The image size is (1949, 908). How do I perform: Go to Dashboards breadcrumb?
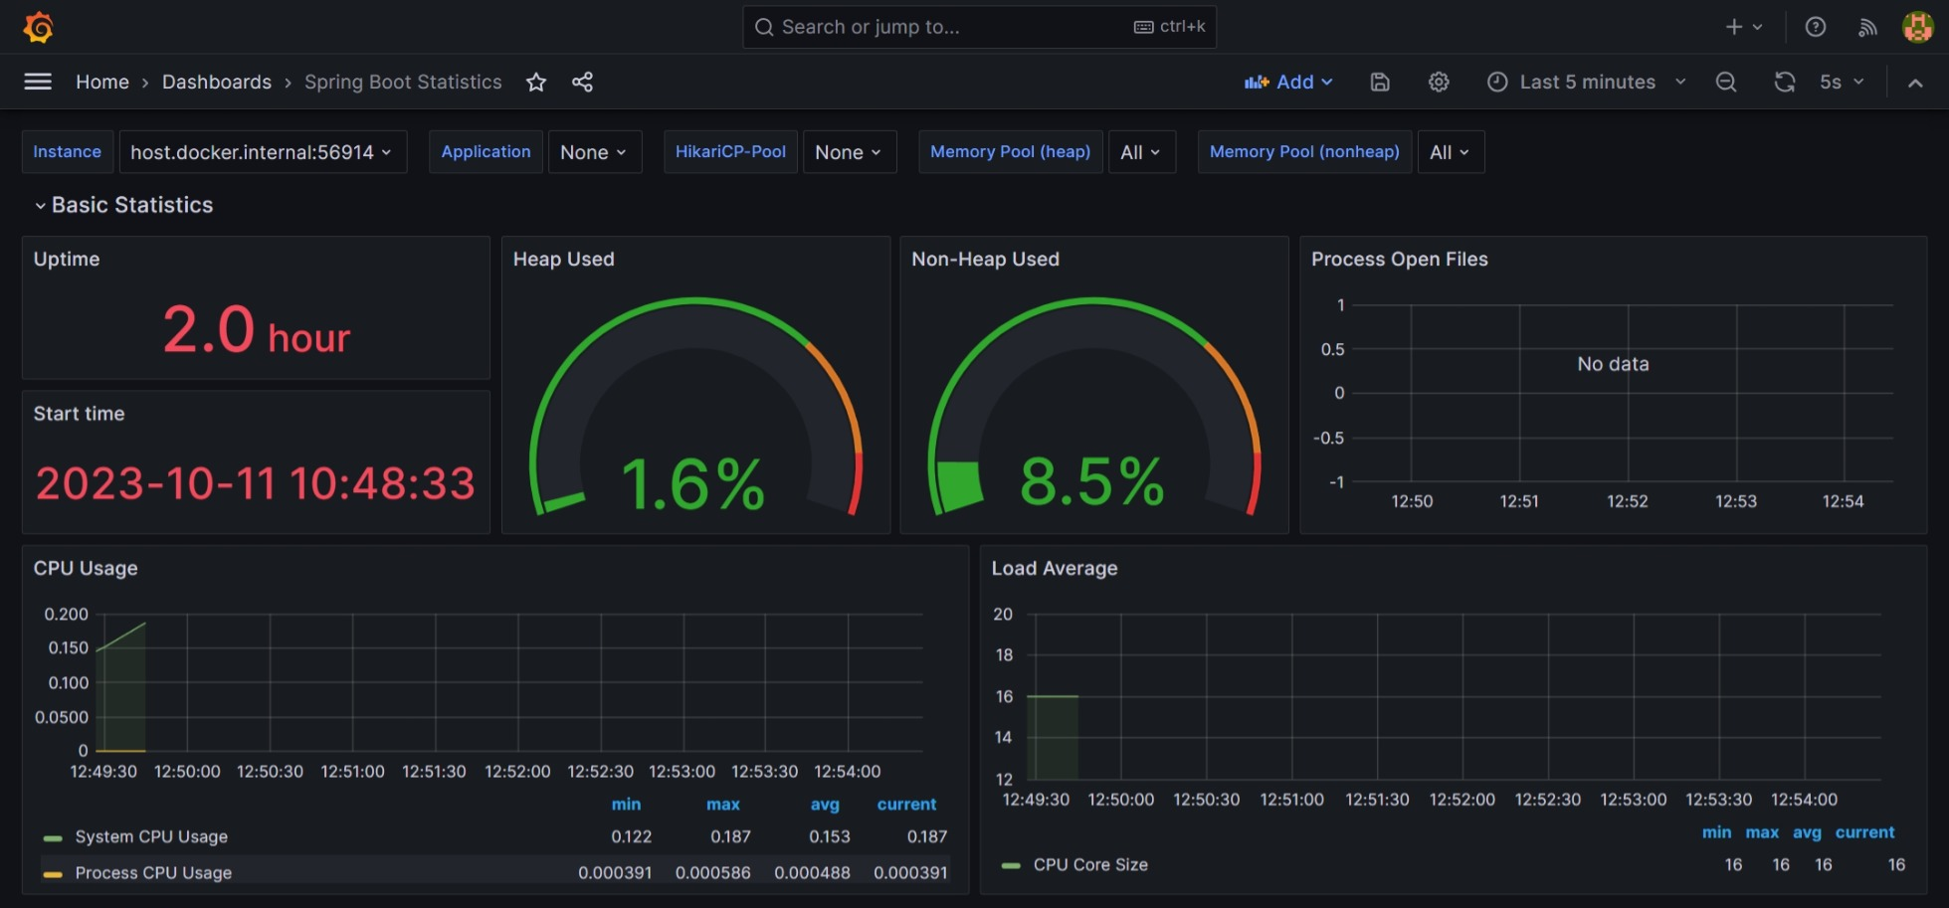pyautogui.click(x=217, y=83)
